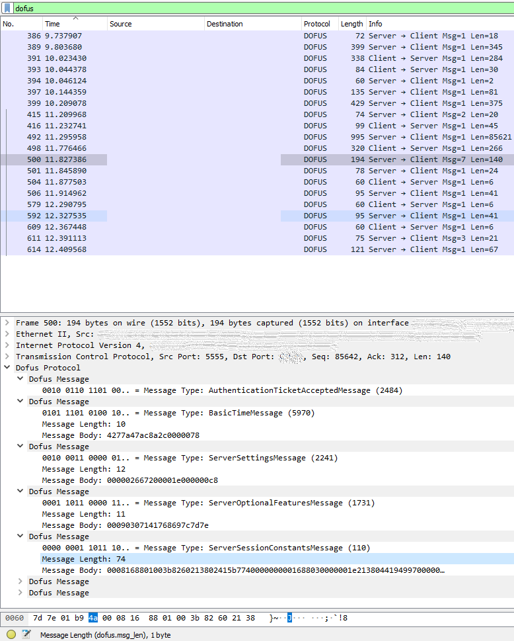Click highlighted J in the ASCII pane

pos(289,618)
